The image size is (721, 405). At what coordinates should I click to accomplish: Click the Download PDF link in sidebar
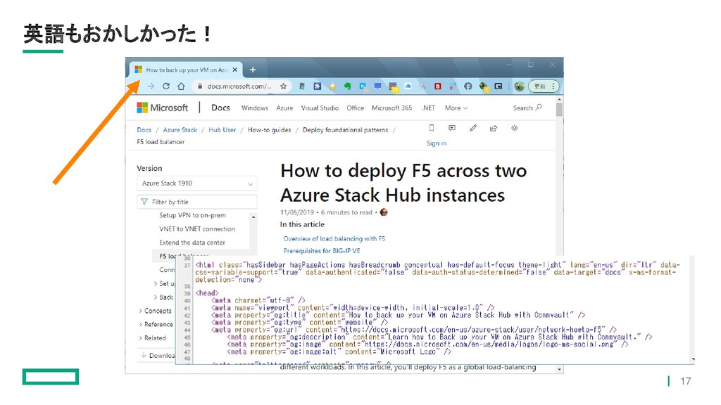click(158, 355)
